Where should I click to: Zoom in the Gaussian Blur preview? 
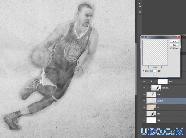coord(162,67)
